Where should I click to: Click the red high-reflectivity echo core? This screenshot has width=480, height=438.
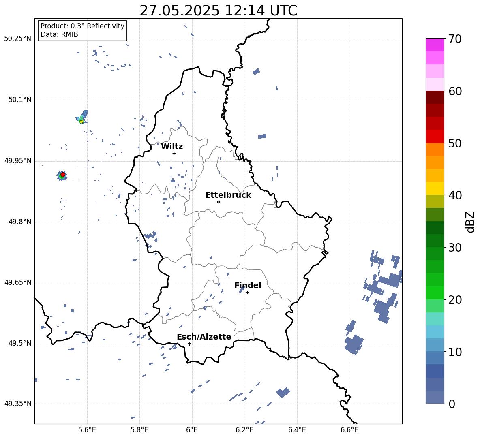tap(63, 174)
